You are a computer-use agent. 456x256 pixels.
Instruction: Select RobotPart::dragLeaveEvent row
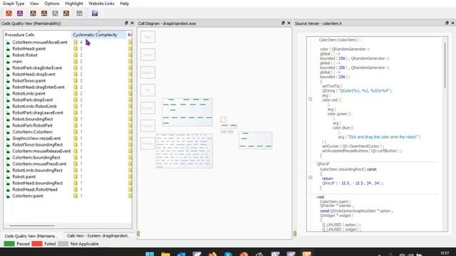point(68,112)
